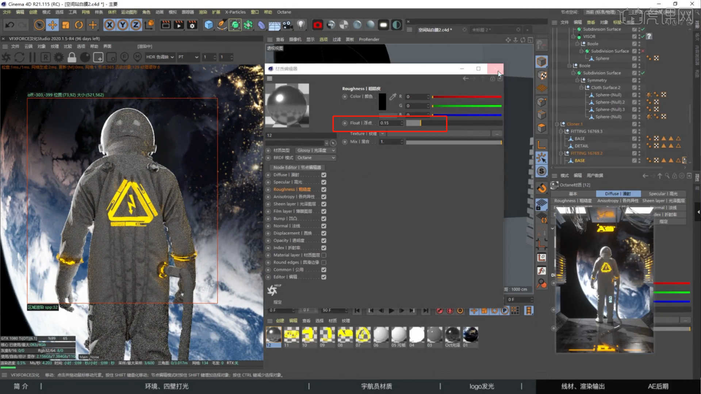Select the Move tool in top toolbar
The width and height of the screenshot is (701, 394).
[52, 25]
